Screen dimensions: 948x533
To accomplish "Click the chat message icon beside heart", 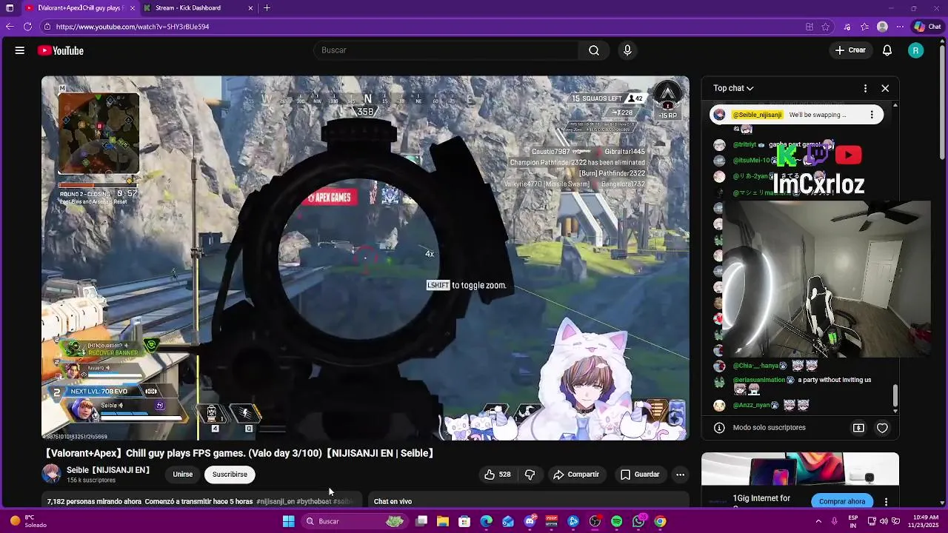I will (x=858, y=428).
